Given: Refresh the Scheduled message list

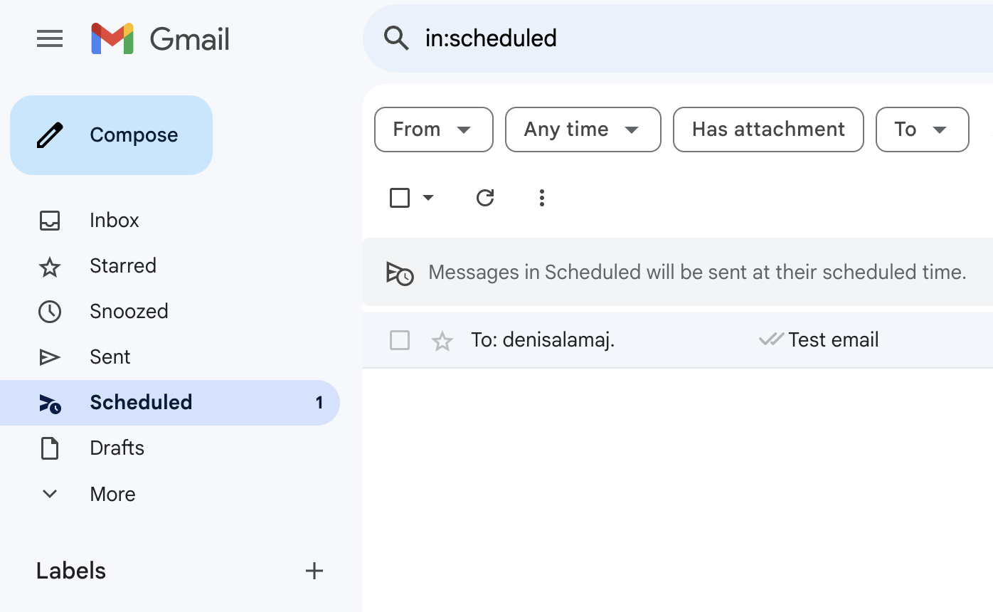Looking at the screenshot, I should click(485, 198).
